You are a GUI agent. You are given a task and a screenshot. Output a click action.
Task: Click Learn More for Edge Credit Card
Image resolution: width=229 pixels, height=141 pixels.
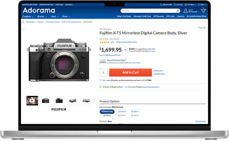pos(136,63)
